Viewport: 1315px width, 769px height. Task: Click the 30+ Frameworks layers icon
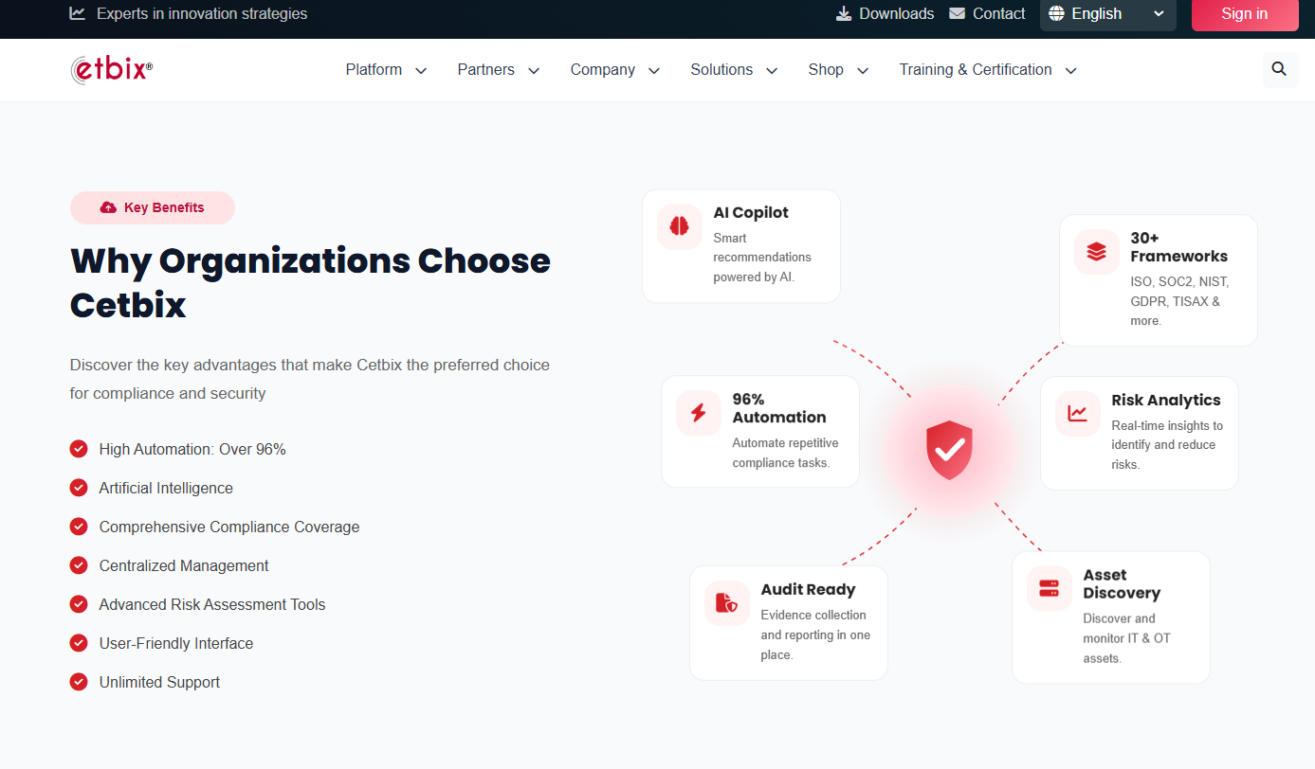point(1096,251)
